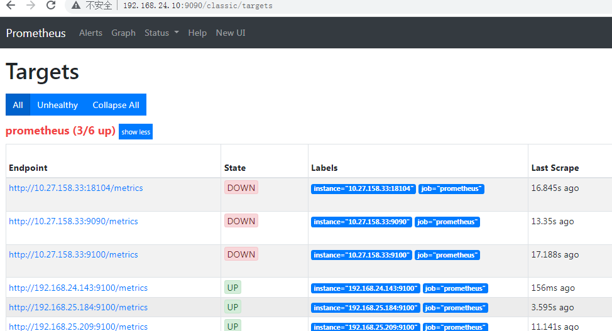The height and width of the screenshot is (331, 612).
Task: Click the 13.35s ago scrape time
Action: coord(553,221)
